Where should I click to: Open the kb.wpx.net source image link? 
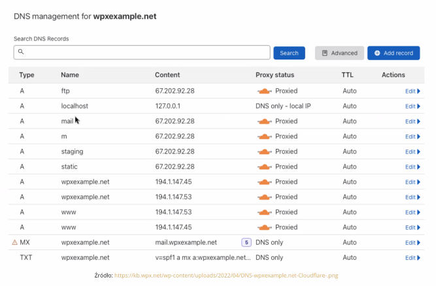226,276
